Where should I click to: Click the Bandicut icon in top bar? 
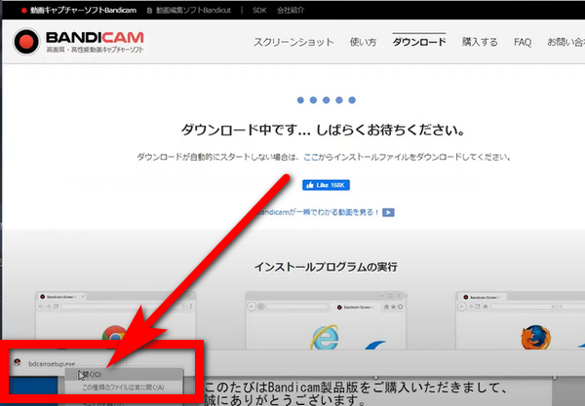point(149,11)
